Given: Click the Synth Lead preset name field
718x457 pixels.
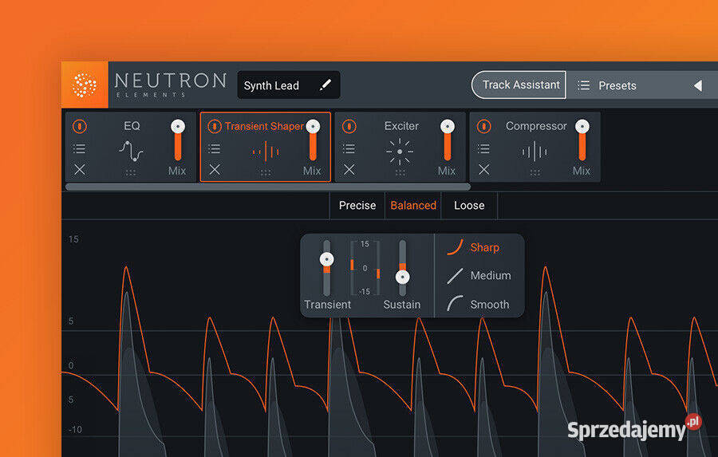Looking at the screenshot, I should pyautogui.click(x=289, y=85).
